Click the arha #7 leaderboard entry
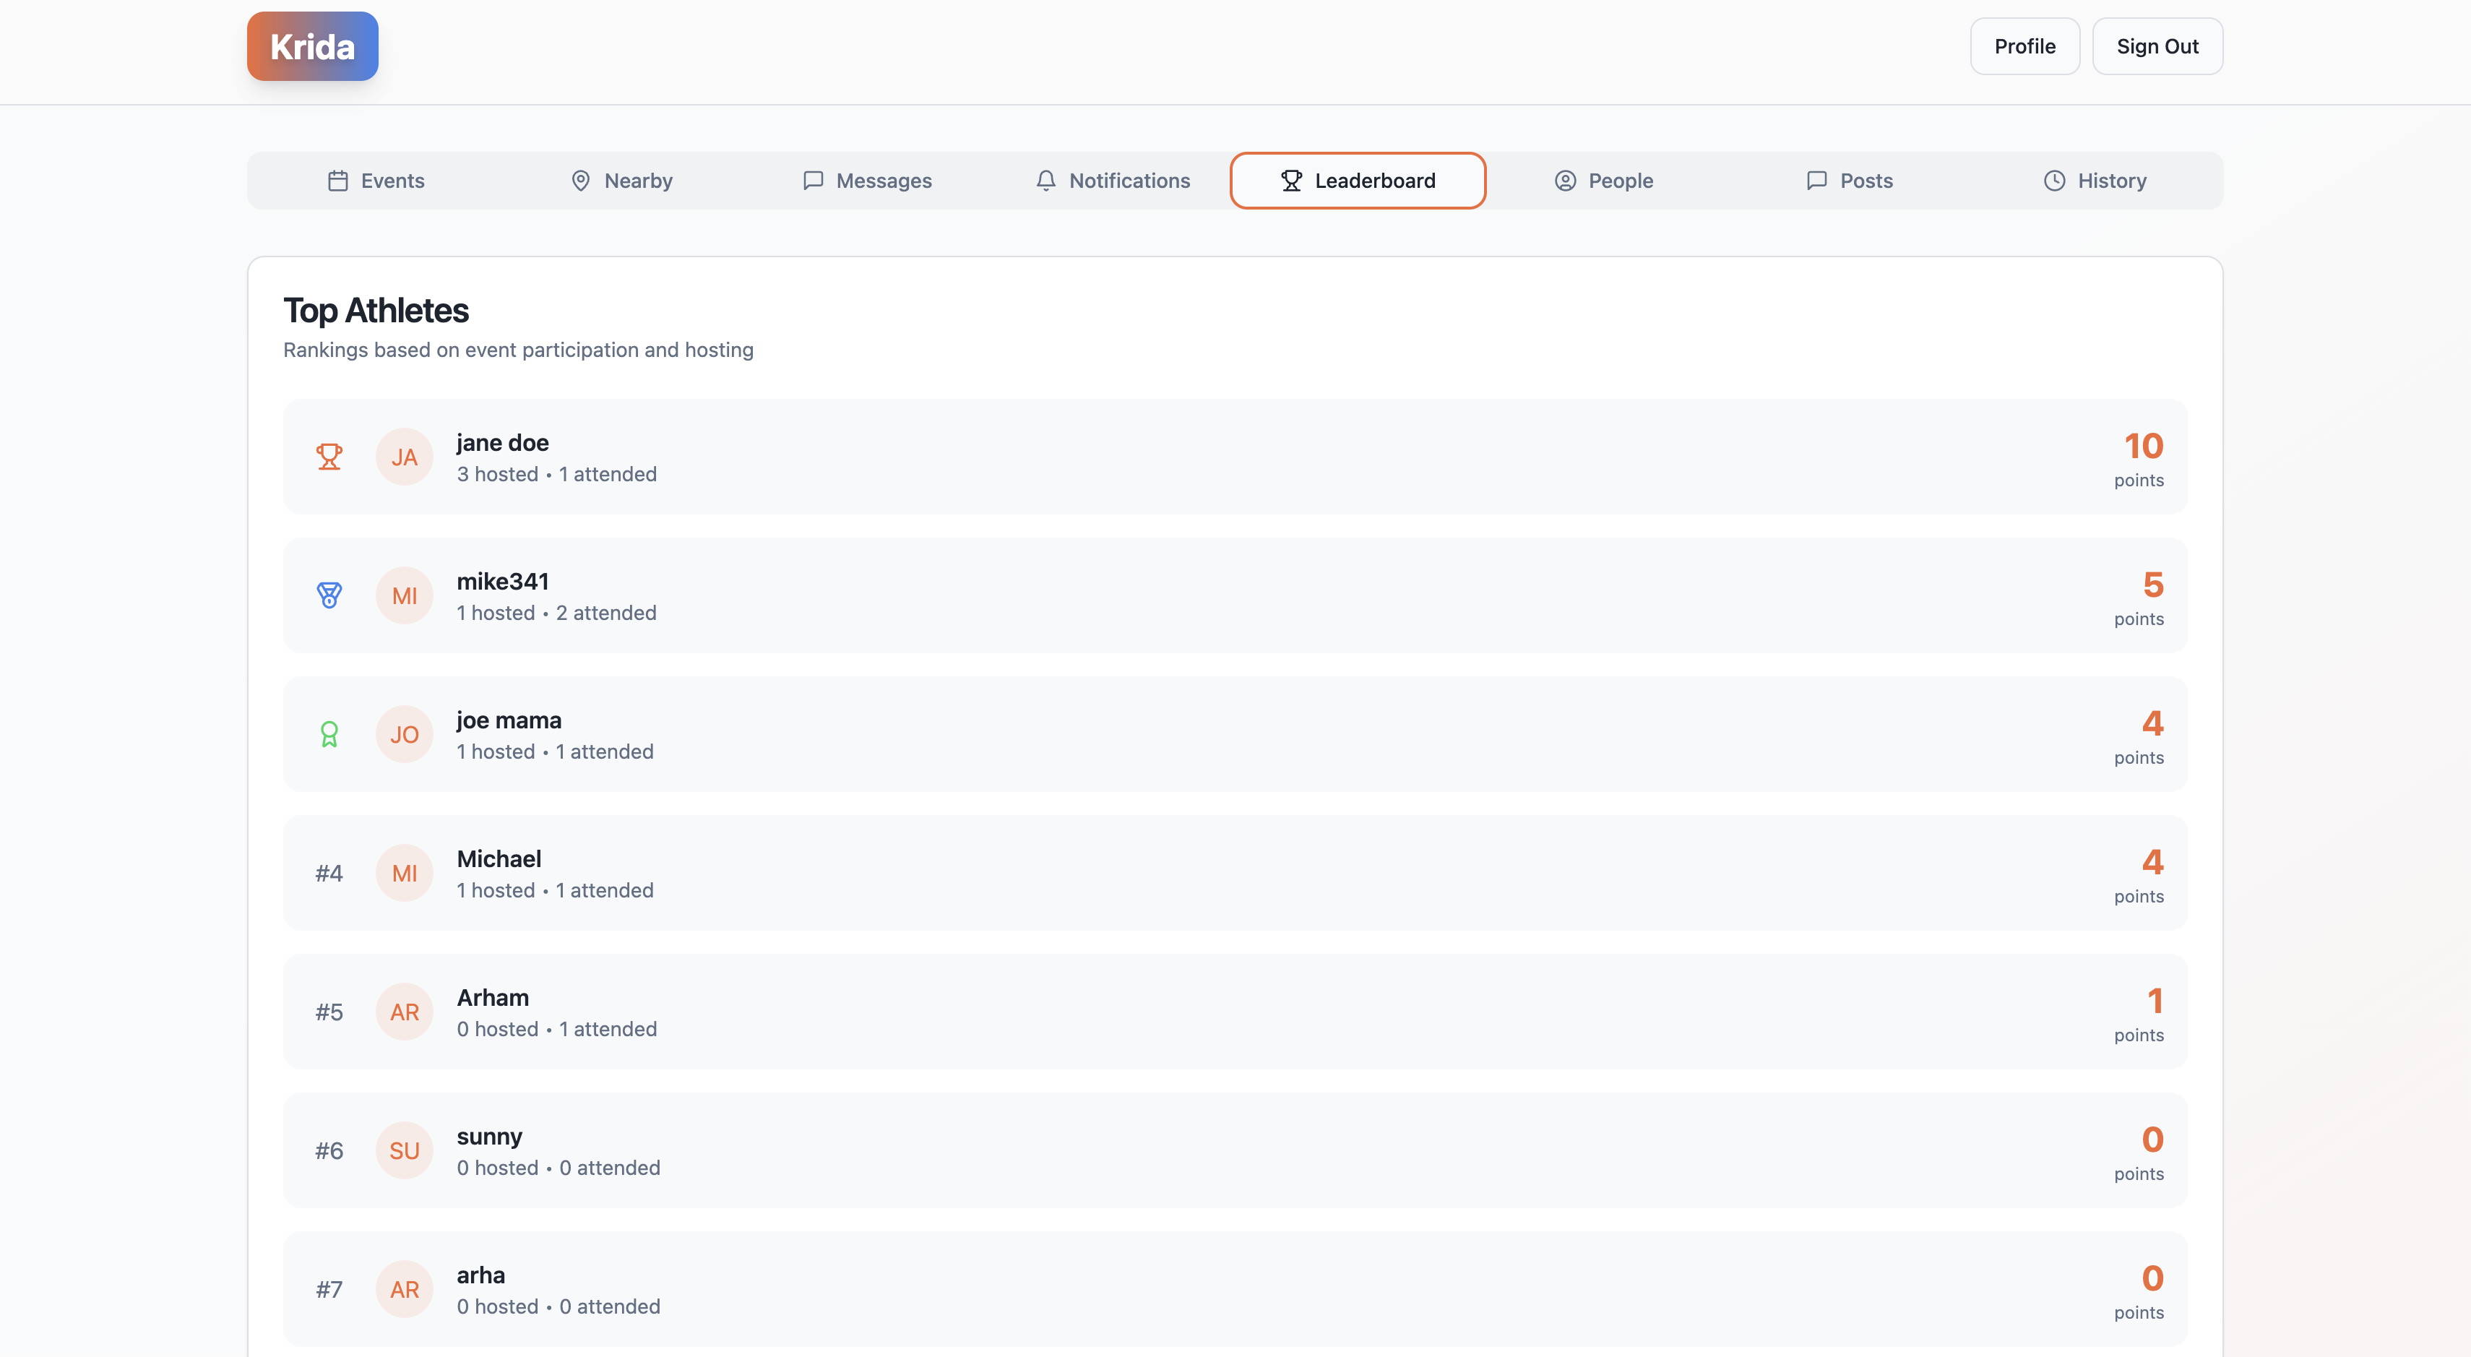The width and height of the screenshot is (2471, 1357). [x=1235, y=1289]
